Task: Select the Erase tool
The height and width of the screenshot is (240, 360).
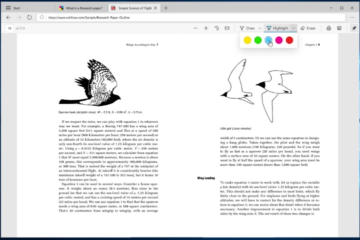Action: click(x=307, y=28)
